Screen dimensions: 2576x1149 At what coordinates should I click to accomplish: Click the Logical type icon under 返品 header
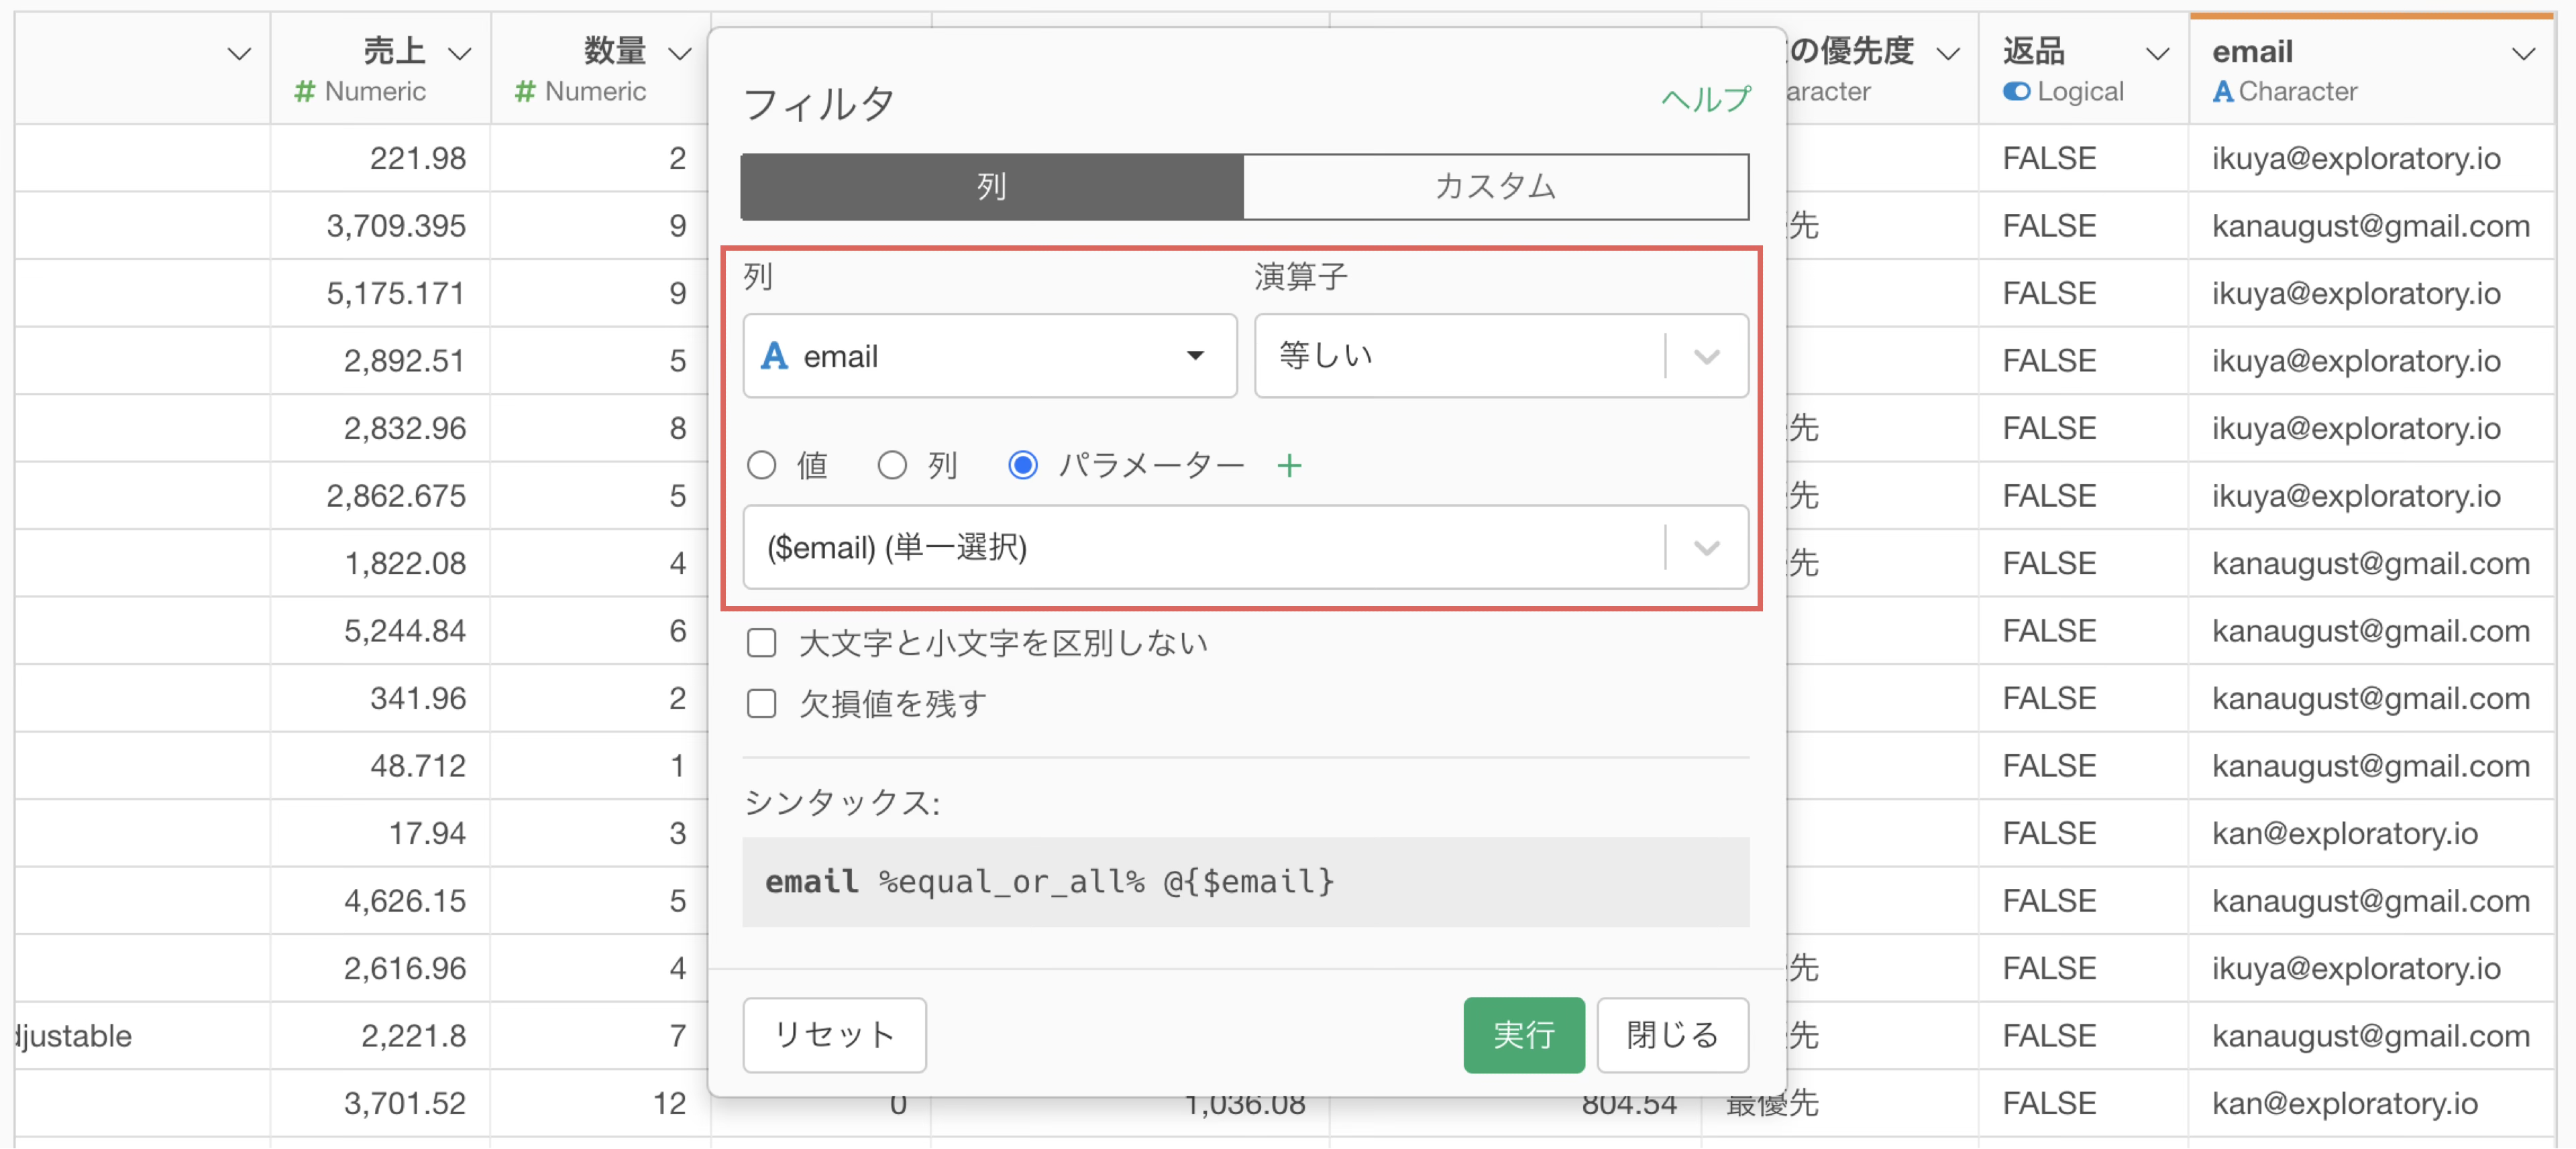2016,92
